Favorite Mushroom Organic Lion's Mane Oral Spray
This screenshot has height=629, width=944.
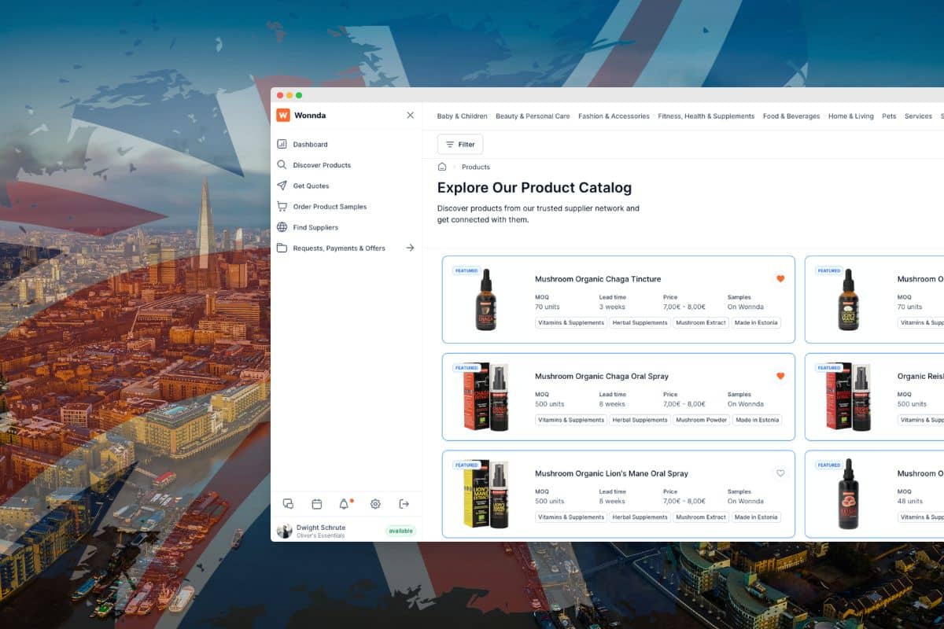coord(780,473)
